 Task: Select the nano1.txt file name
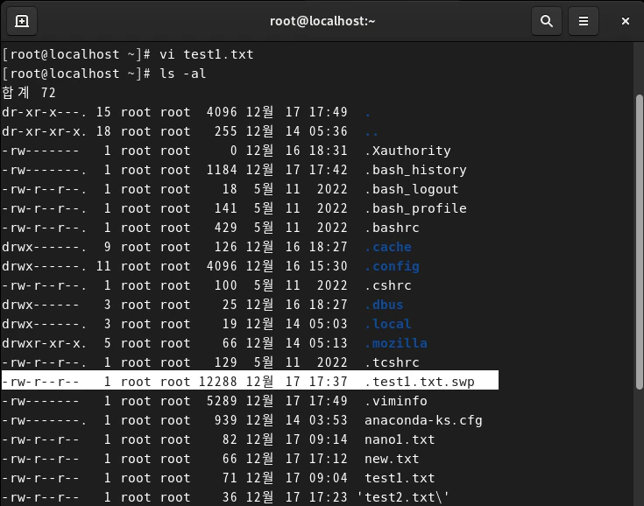coord(400,439)
